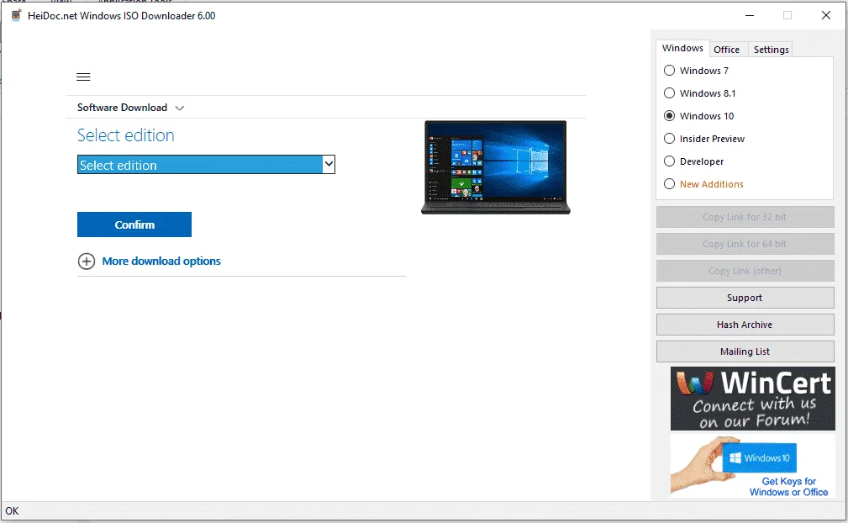Select the Windows 7 radio button

pyautogui.click(x=670, y=71)
